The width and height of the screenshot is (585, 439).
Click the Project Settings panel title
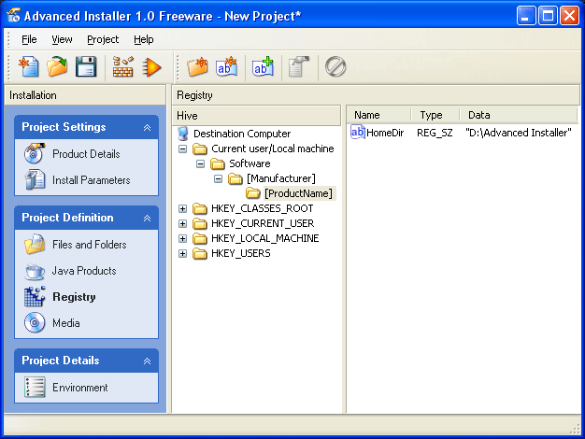(64, 127)
